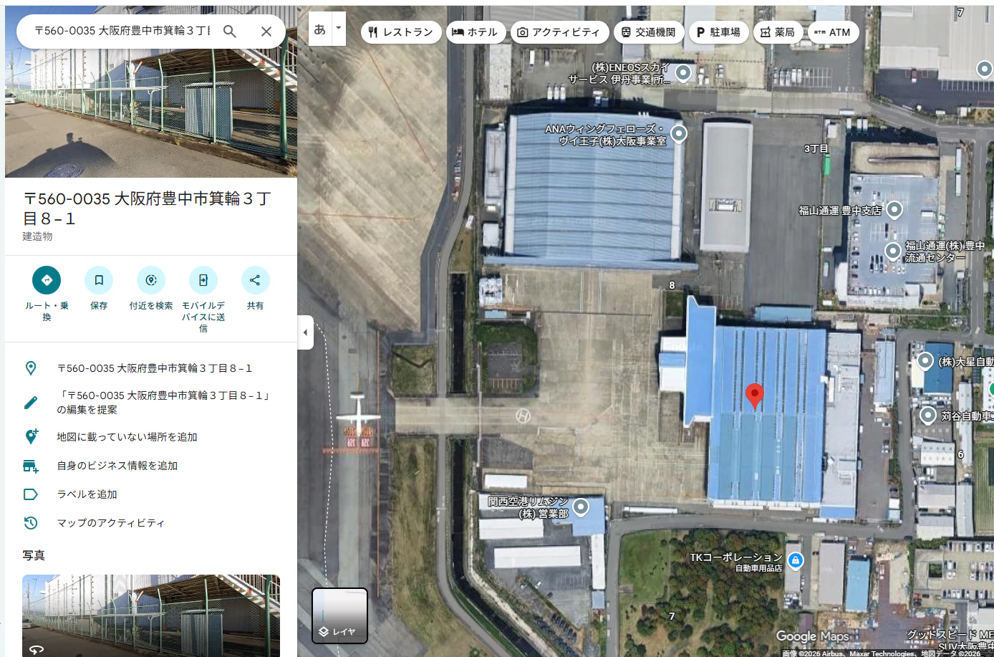Image resolution: width=994 pixels, height=657 pixels.
Task: Click the Google Maps logo
Action: (812, 636)
